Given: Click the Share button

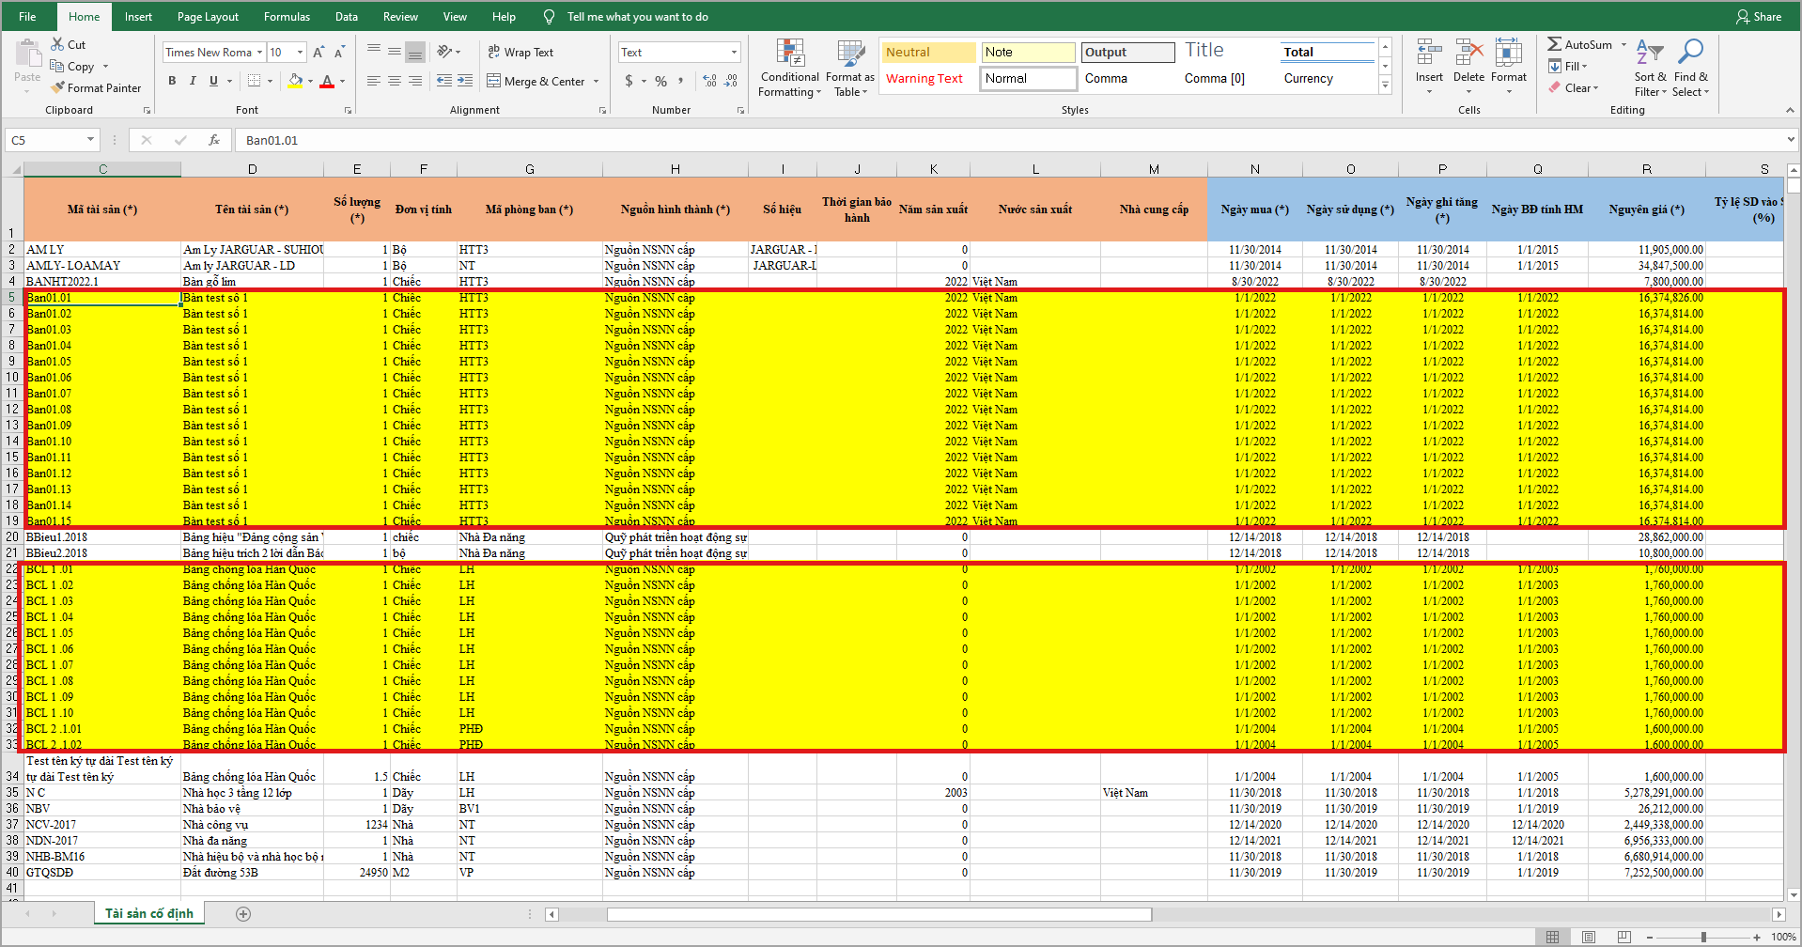Looking at the screenshot, I should pyautogui.click(x=1759, y=17).
